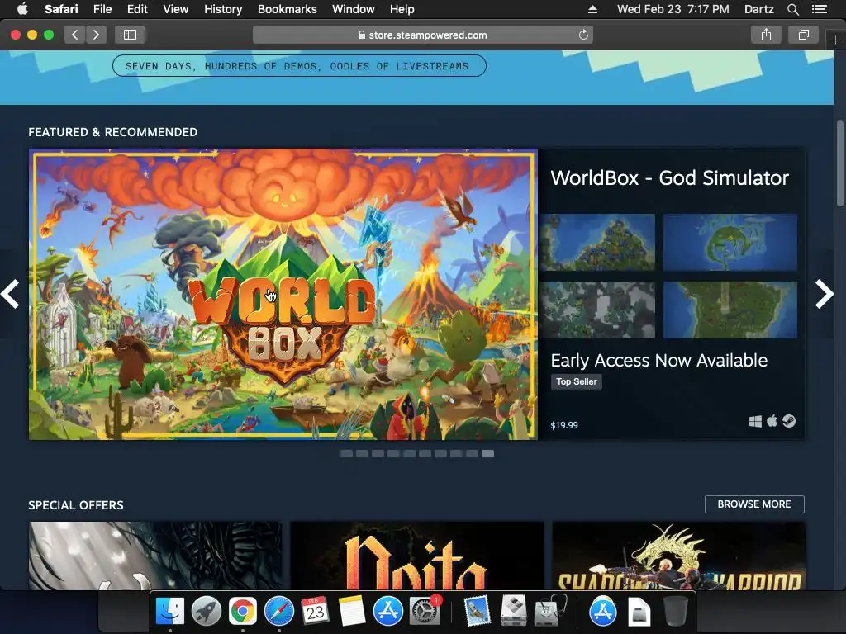The image size is (846, 634).
Task: Click the $19.99 price on WorldBox
Action: pos(564,425)
